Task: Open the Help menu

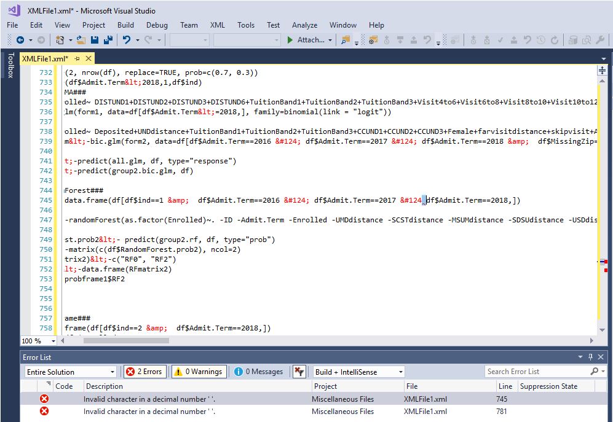Action: tap(376, 25)
